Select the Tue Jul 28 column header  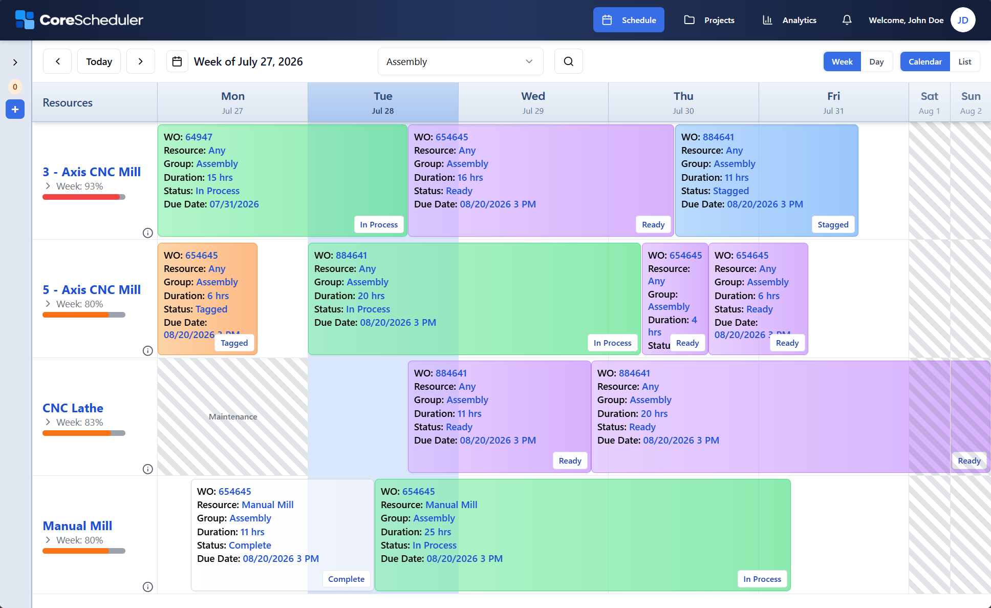(x=383, y=102)
